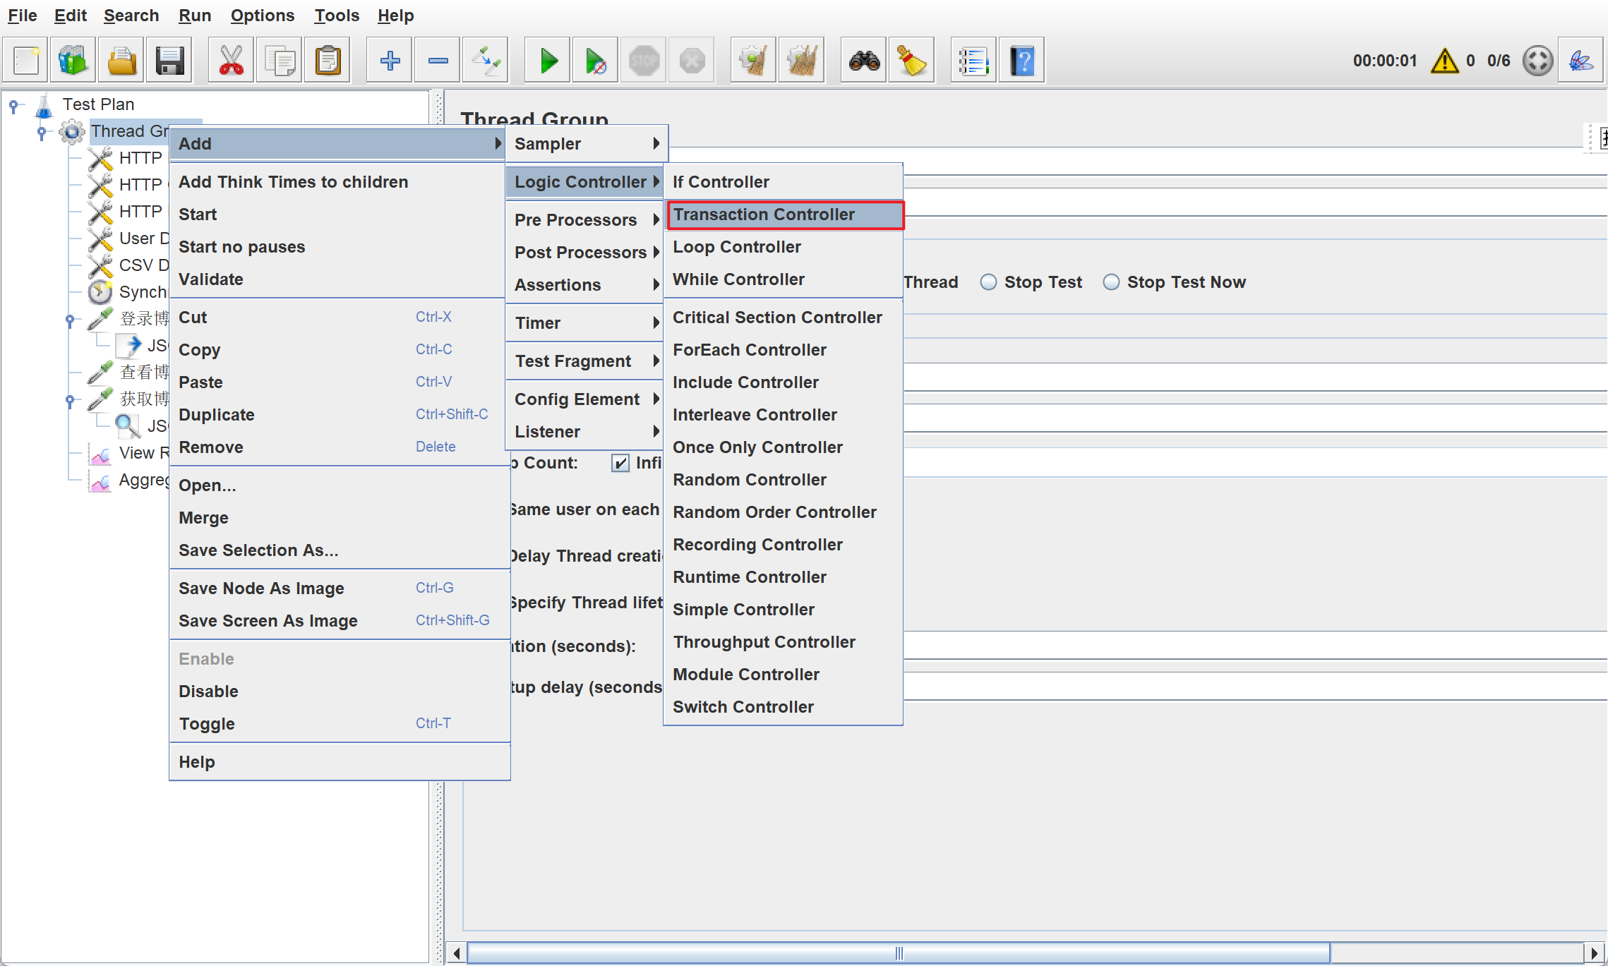This screenshot has width=1608, height=966.
Task: Select the Stop Test Now radio button
Action: point(1111,282)
